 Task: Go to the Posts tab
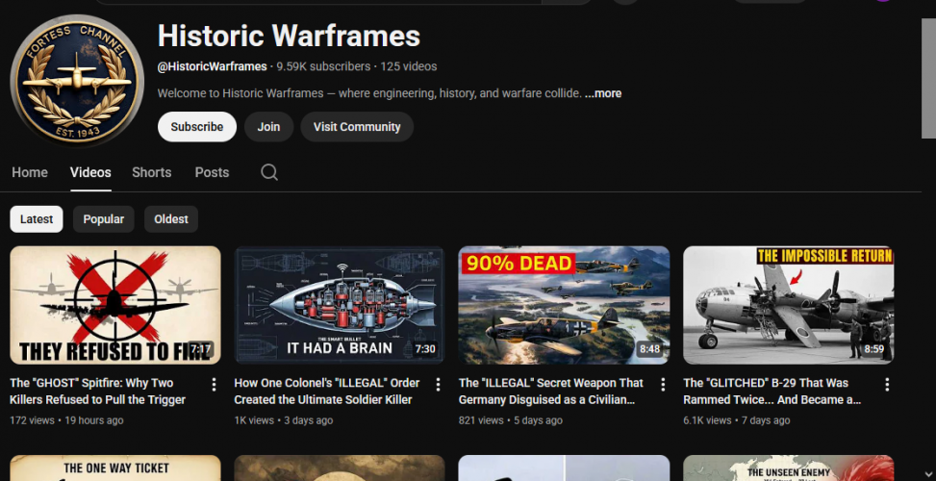212,172
